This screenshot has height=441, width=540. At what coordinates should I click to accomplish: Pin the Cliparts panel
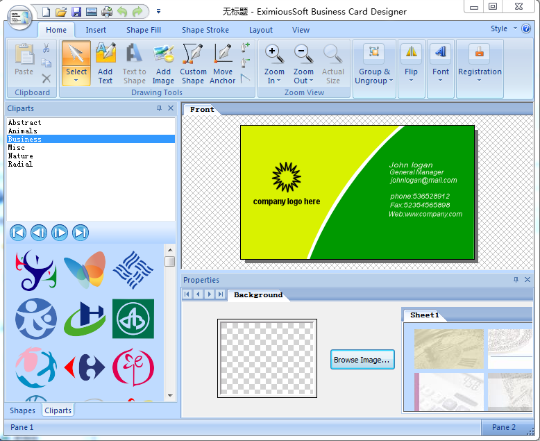(x=159, y=108)
